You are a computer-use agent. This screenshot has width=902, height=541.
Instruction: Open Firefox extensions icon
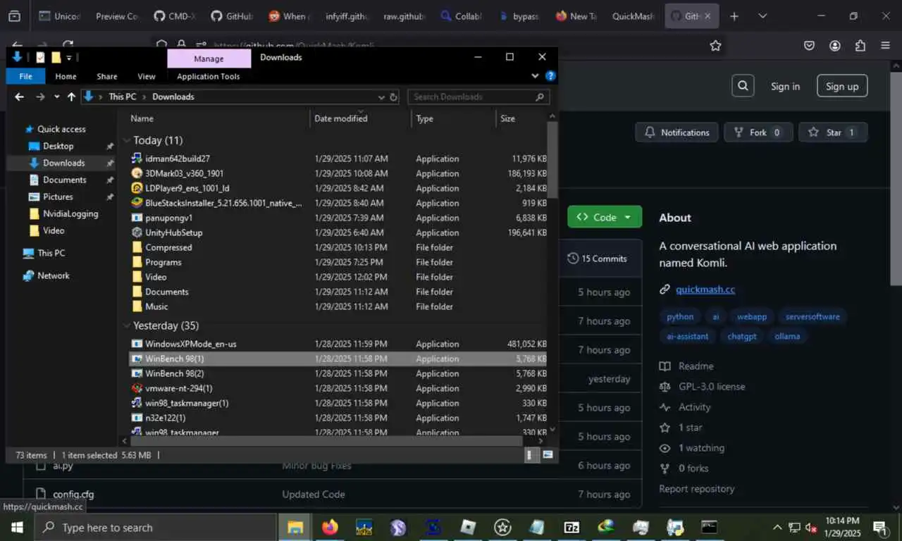click(860, 46)
